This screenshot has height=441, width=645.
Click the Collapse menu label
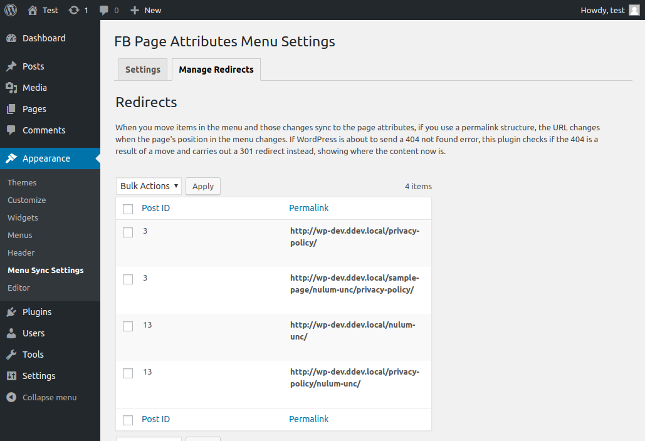tap(50, 397)
